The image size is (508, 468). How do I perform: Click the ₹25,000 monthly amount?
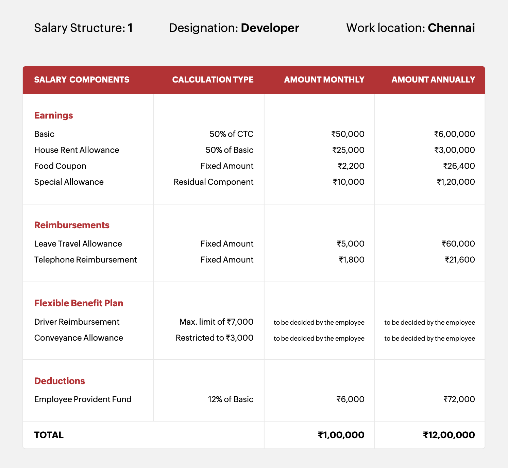click(348, 150)
